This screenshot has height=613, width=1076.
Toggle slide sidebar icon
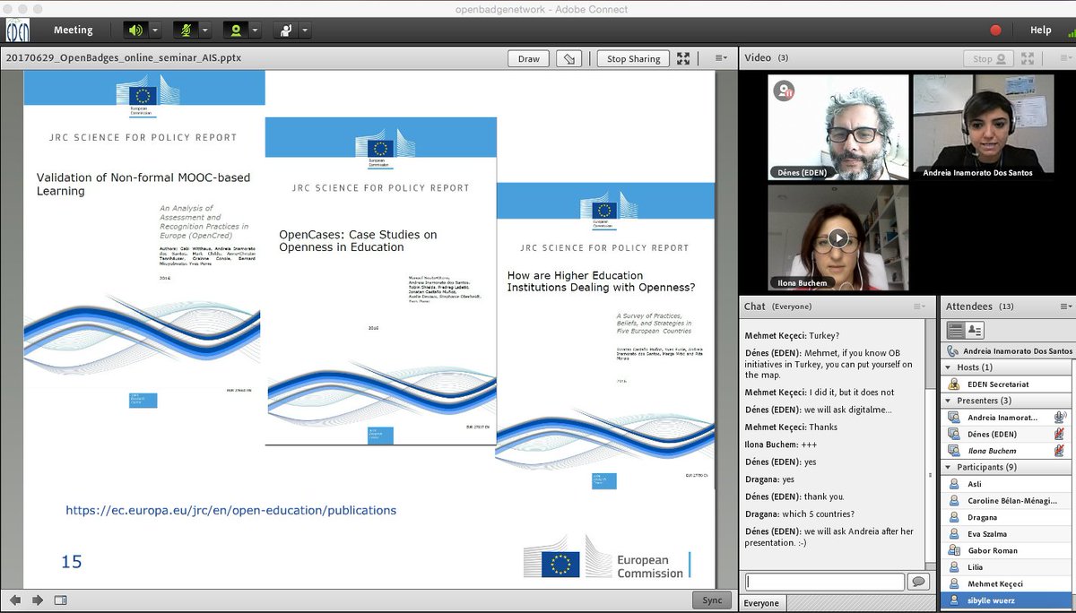click(60, 600)
